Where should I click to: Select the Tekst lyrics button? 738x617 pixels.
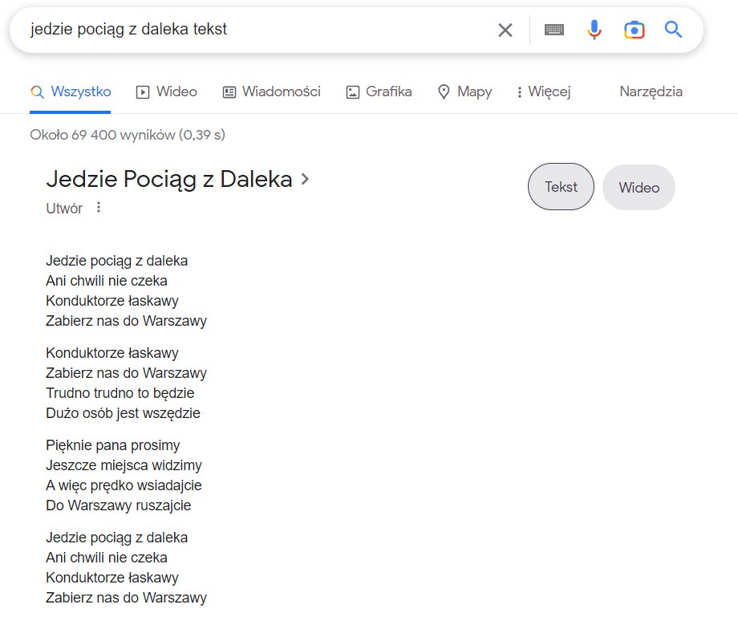(x=561, y=187)
